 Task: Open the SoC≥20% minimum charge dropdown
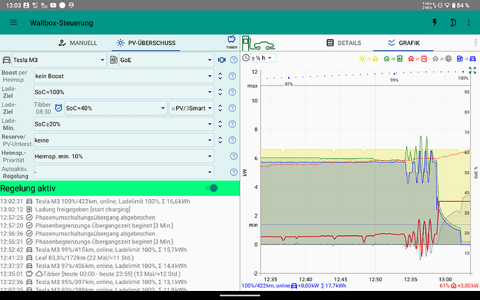click(x=124, y=124)
